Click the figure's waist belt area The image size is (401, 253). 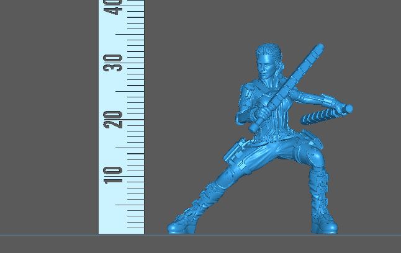[x=273, y=140]
